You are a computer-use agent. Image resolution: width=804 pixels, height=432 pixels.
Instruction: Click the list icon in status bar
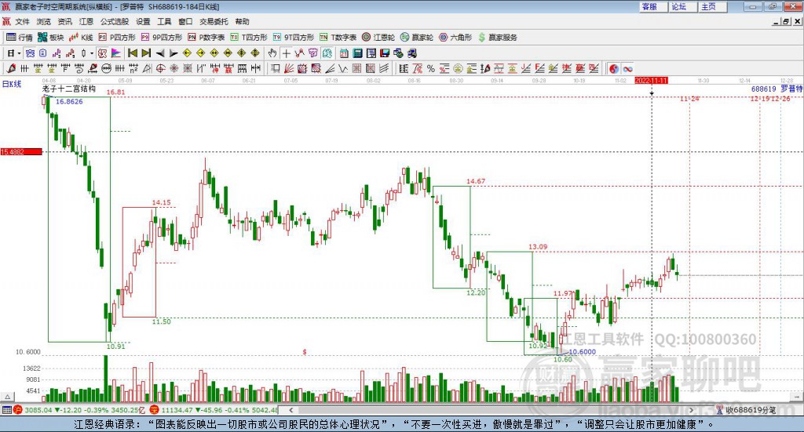click(6, 410)
